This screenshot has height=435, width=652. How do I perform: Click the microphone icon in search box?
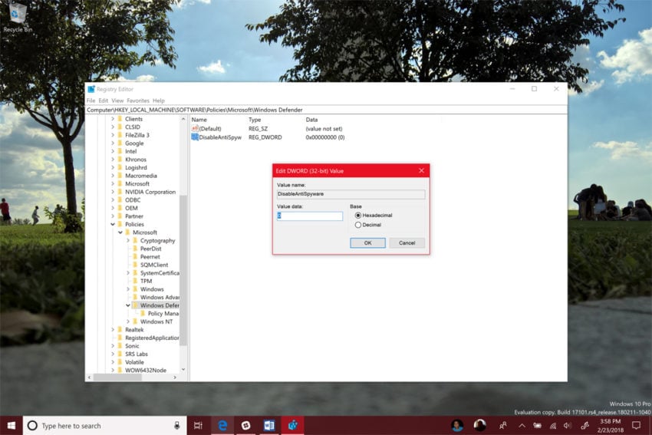click(x=176, y=426)
